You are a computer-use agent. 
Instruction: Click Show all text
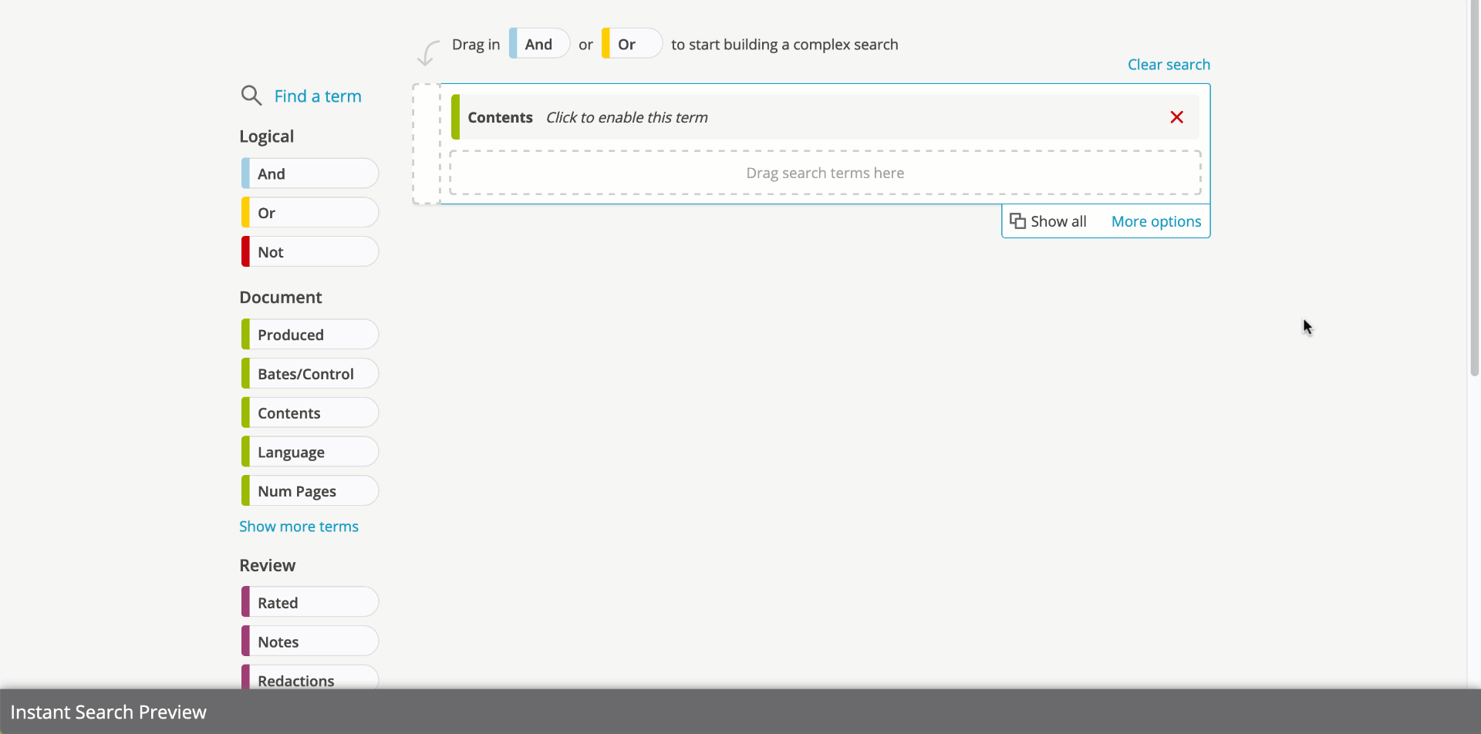pyautogui.click(x=1058, y=222)
